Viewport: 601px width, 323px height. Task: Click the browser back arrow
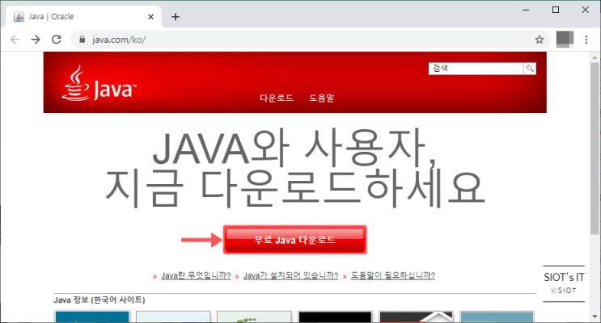pos(15,40)
